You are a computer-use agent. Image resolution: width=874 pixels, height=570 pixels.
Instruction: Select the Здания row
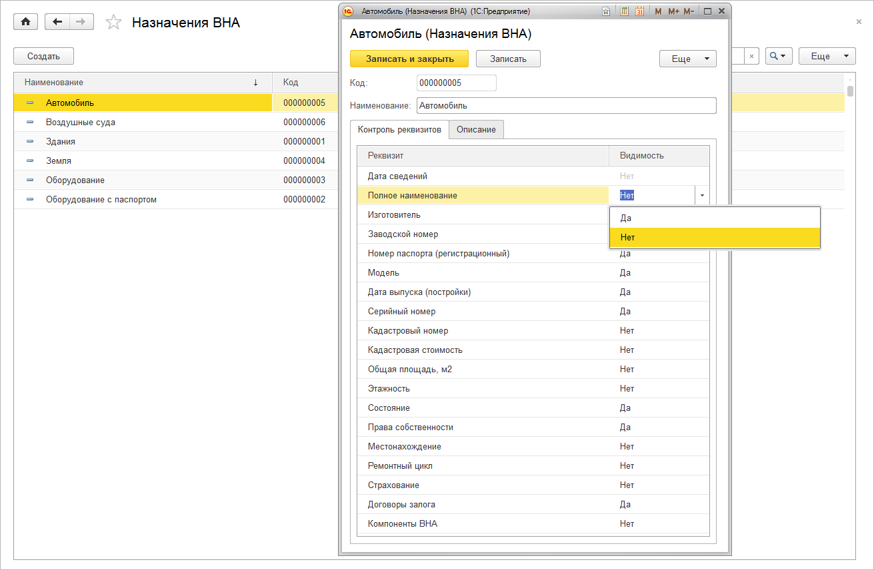[176, 141]
